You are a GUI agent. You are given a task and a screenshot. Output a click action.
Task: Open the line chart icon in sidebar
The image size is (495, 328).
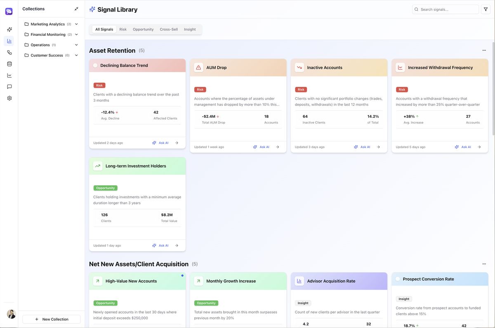tap(9, 75)
